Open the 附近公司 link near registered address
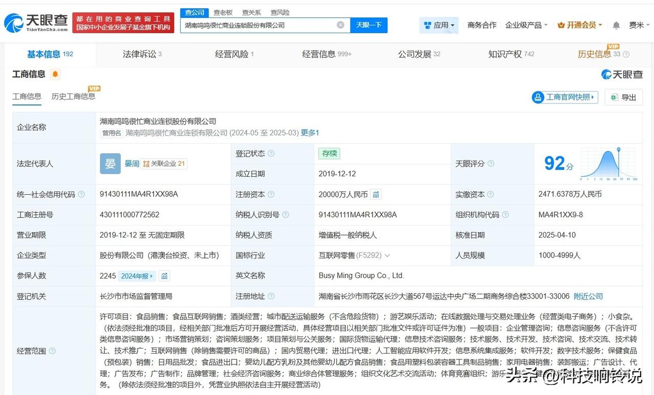 pyautogui.click(x=587, y=296)
